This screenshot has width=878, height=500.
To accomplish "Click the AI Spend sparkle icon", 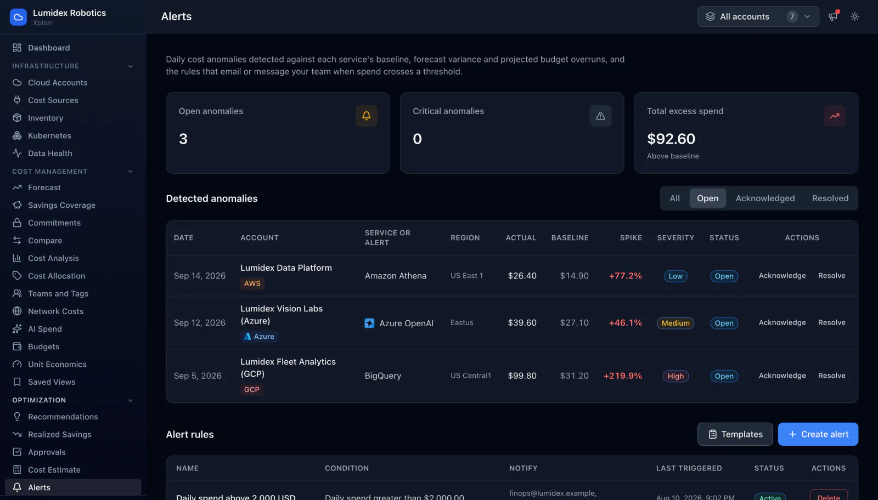I will [x=17, y=329].
